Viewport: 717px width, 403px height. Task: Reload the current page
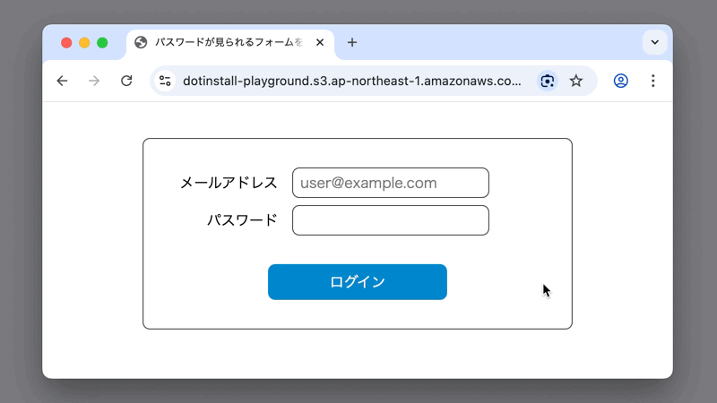(x=126, y=81)
